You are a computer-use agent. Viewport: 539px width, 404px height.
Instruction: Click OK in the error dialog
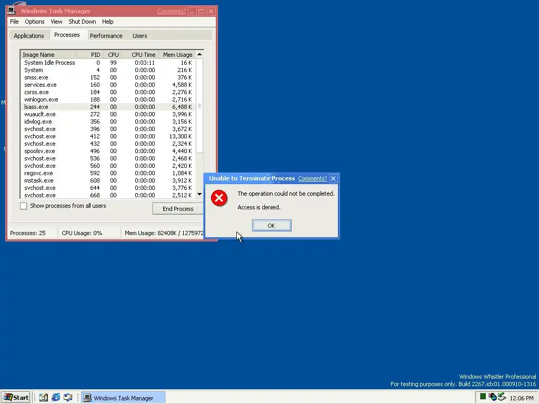point(272,226)
